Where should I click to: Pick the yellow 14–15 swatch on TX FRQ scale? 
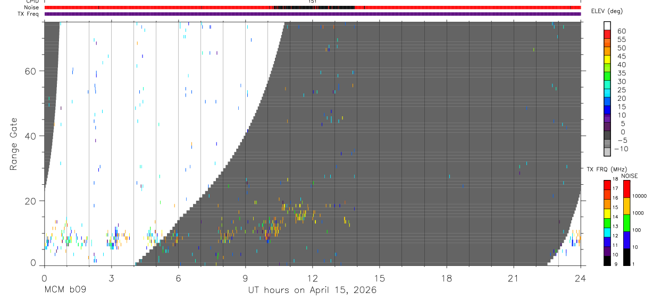(607, 213)
